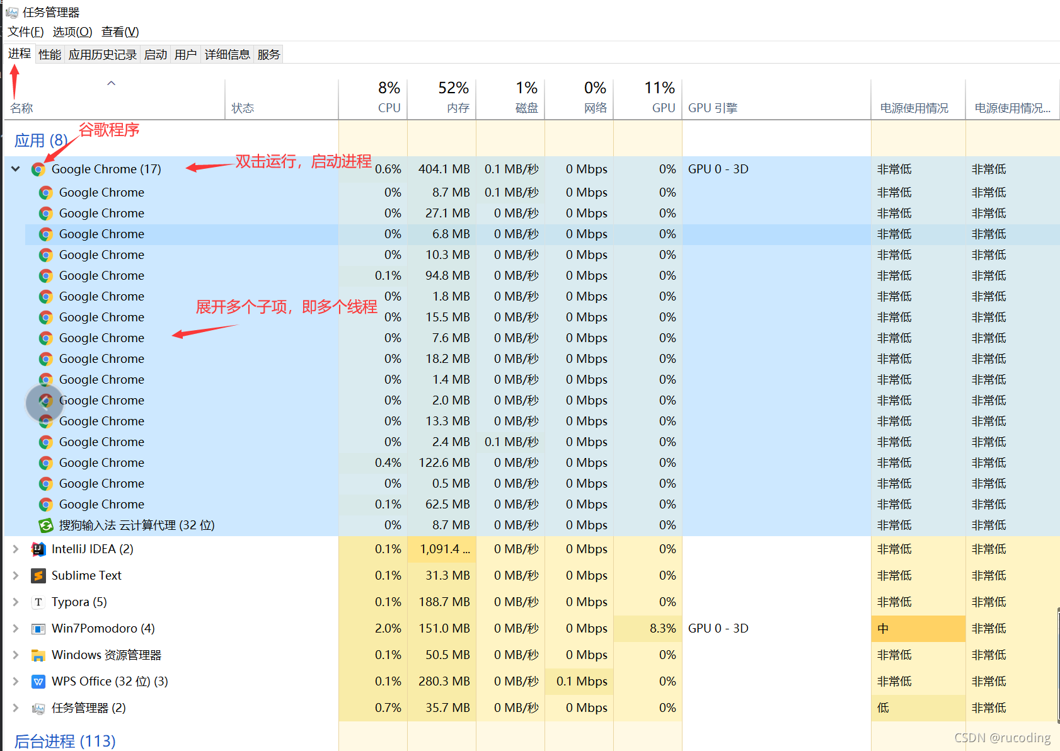Click Chrome icon of the 15.5 MB subprocess
This screenshot has height=751, width=1060.
pos(45,317)
